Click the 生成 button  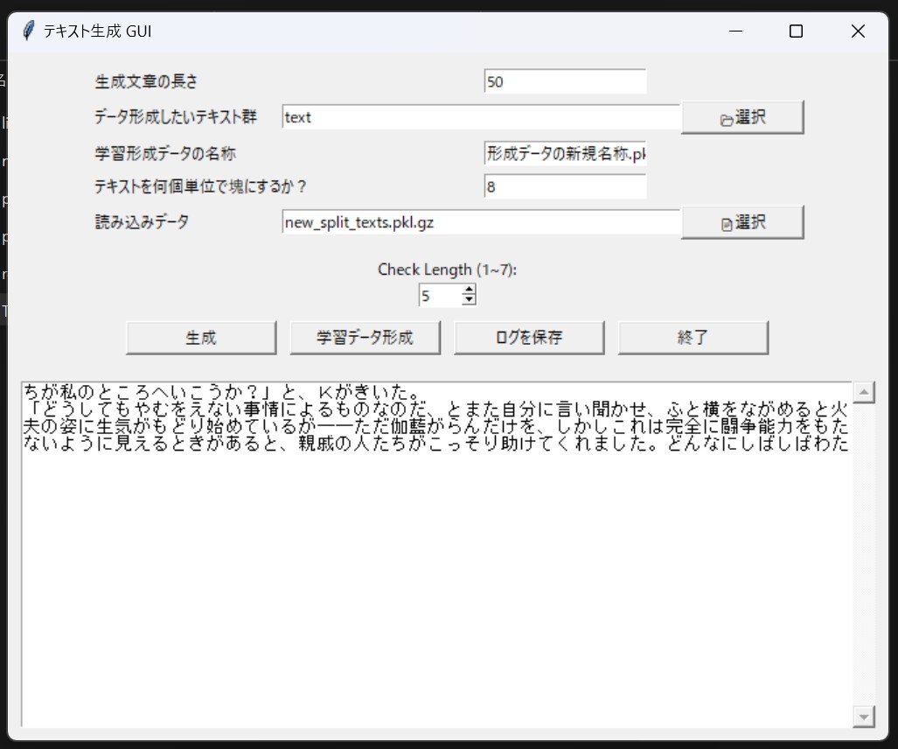[201, 338]
